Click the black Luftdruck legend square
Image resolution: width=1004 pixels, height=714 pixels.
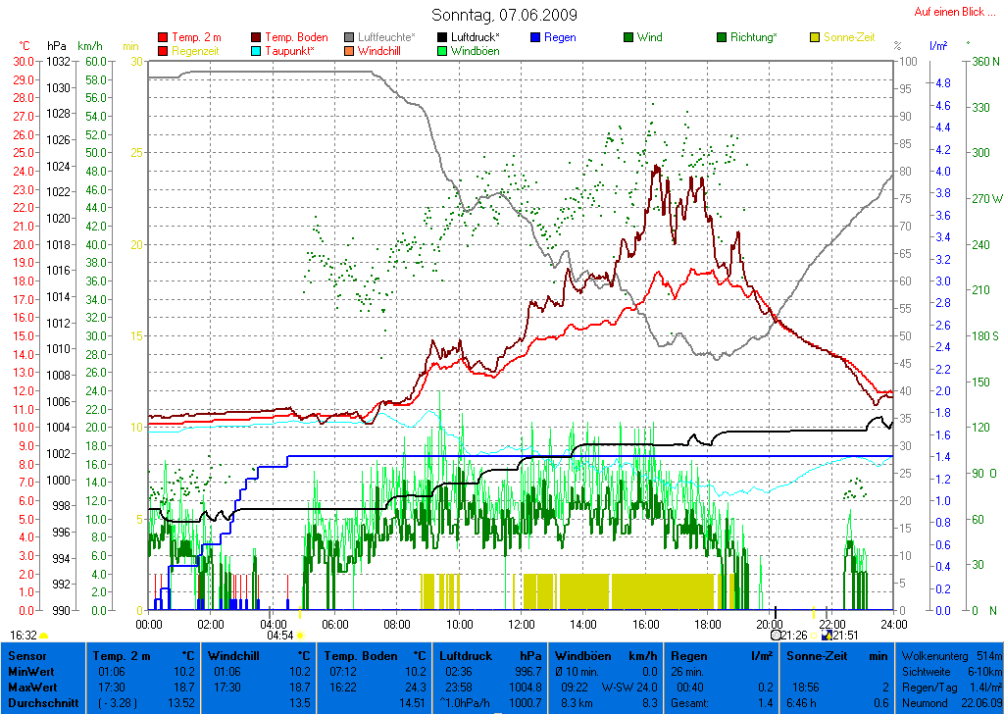[x=443, y=37]
